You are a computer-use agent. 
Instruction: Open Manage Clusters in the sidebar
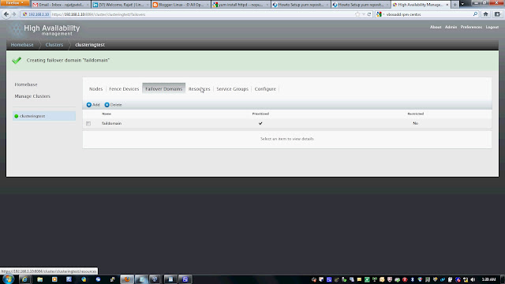[x=32, y=96]
